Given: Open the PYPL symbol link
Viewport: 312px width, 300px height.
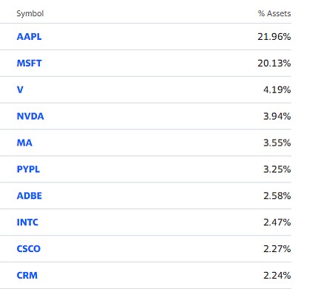Looking at the screenshot, I should [28, 169].
